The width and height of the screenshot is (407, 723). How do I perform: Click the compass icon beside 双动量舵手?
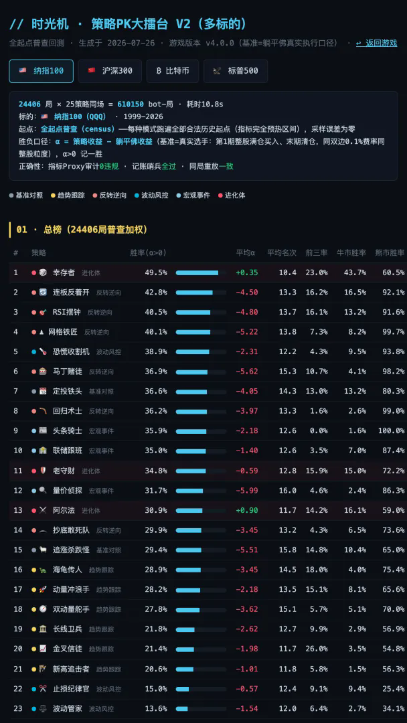[x=42, y=609]
